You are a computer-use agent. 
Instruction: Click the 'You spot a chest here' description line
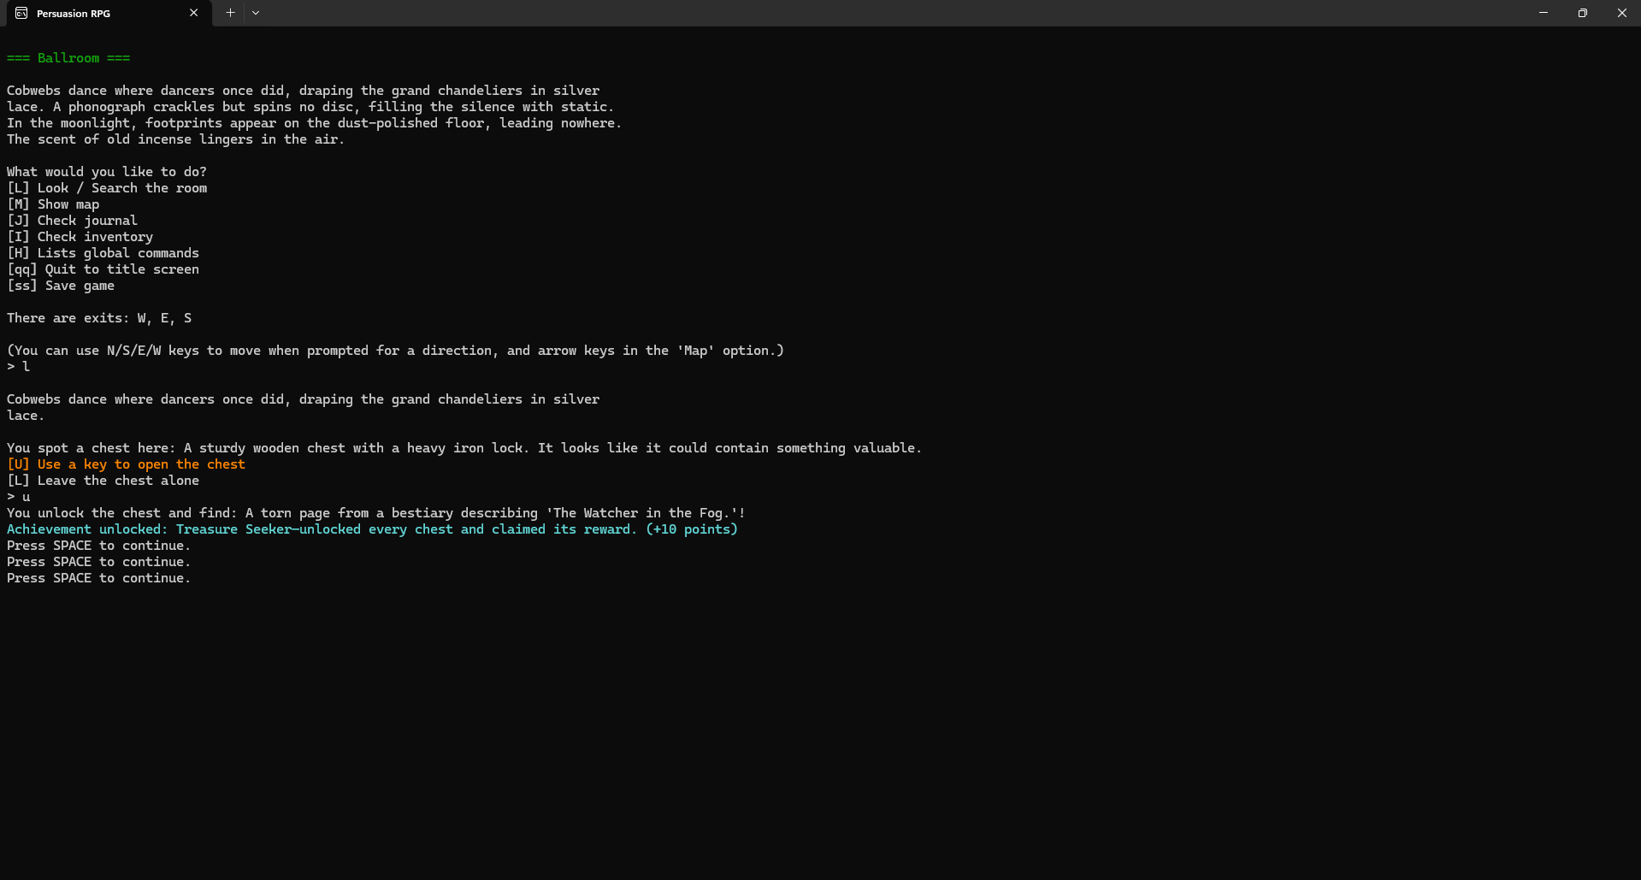(464, 448)
